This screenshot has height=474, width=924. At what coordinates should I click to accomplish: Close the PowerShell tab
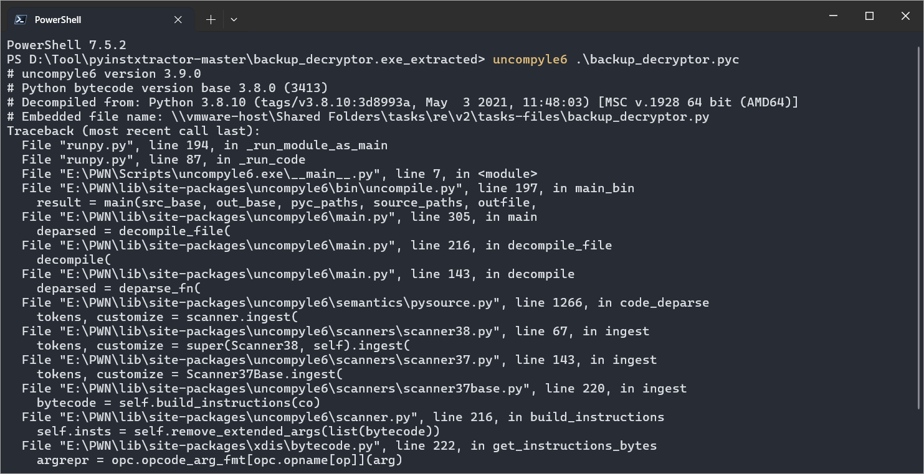(x=178, y=20)
